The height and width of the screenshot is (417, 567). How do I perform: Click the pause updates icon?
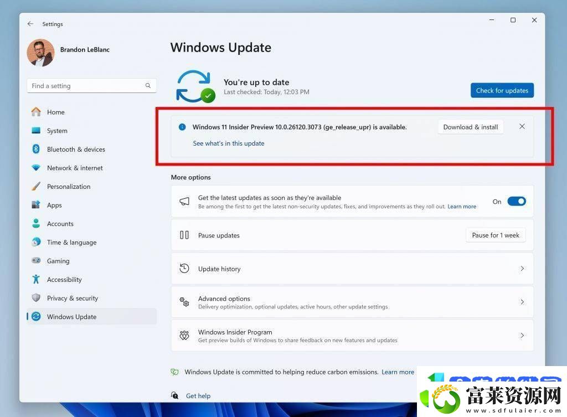pos(184,235)
